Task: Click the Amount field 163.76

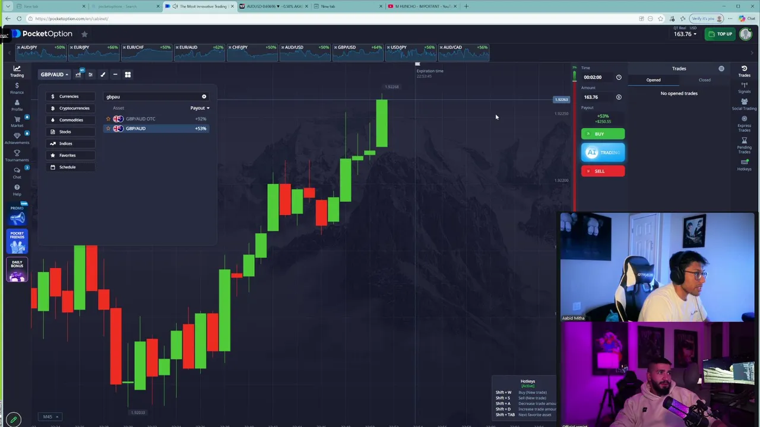Action: point(597,97)
